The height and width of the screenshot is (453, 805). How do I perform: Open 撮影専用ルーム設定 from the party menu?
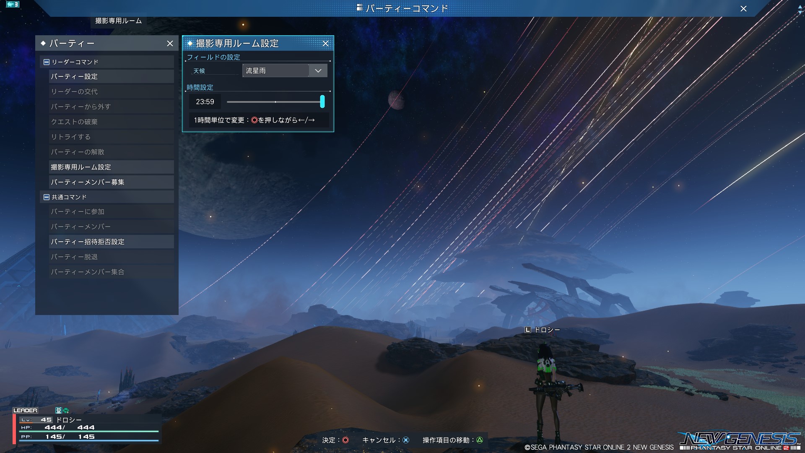[111, 167]
